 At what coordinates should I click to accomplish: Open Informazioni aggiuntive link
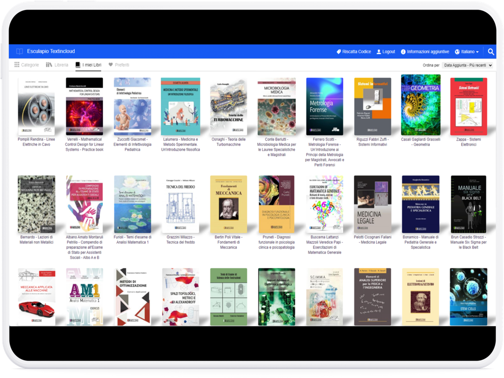pyautogui.click(x=425, y=52)
